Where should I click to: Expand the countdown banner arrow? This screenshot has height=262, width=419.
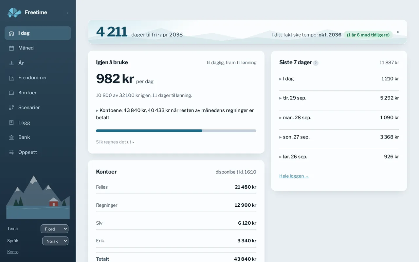coord(398,32)
